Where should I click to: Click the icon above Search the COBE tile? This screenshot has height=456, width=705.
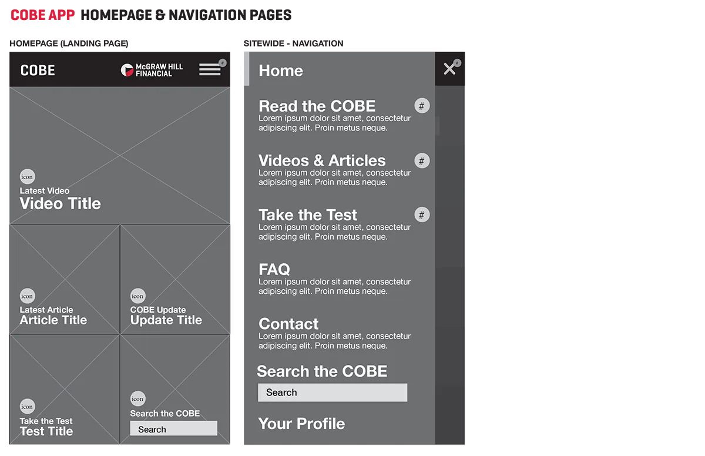[137, 399]
